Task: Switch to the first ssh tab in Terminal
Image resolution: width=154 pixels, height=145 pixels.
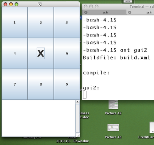Action: click(104, 12)
